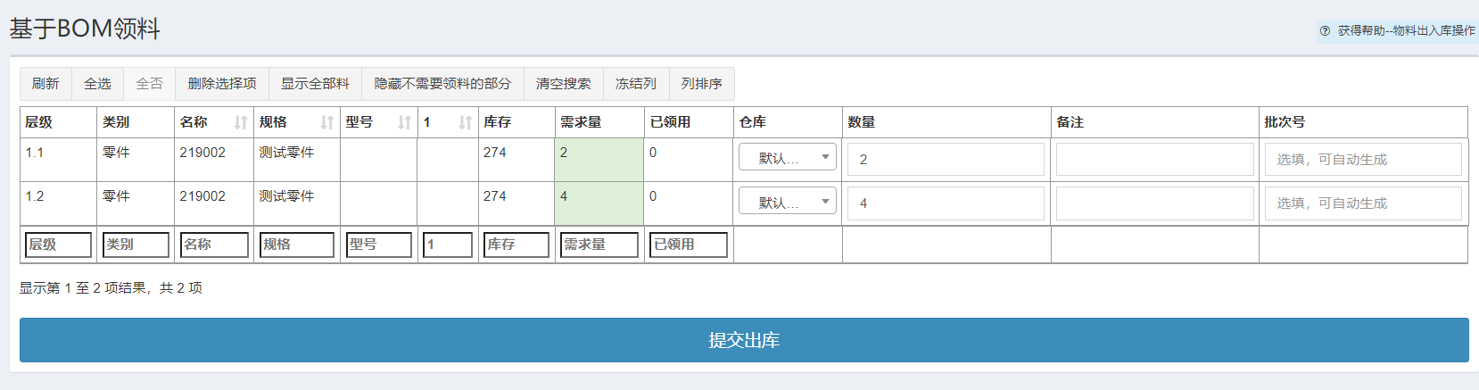Sort by the 名称 column arrows
Screen dimensions: 1479x390
240,122
